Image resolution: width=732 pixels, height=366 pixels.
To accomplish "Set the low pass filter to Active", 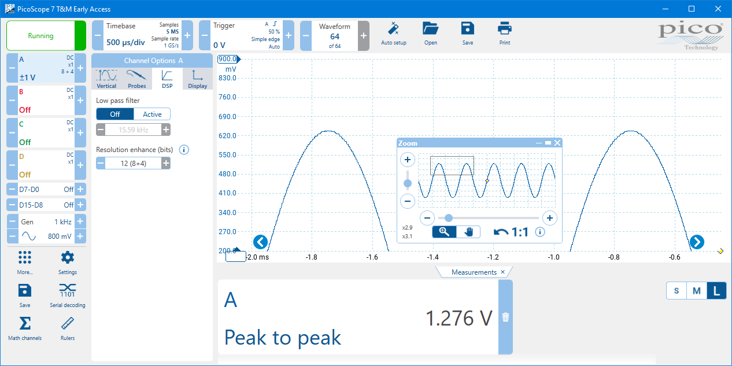I will [151, 114].
